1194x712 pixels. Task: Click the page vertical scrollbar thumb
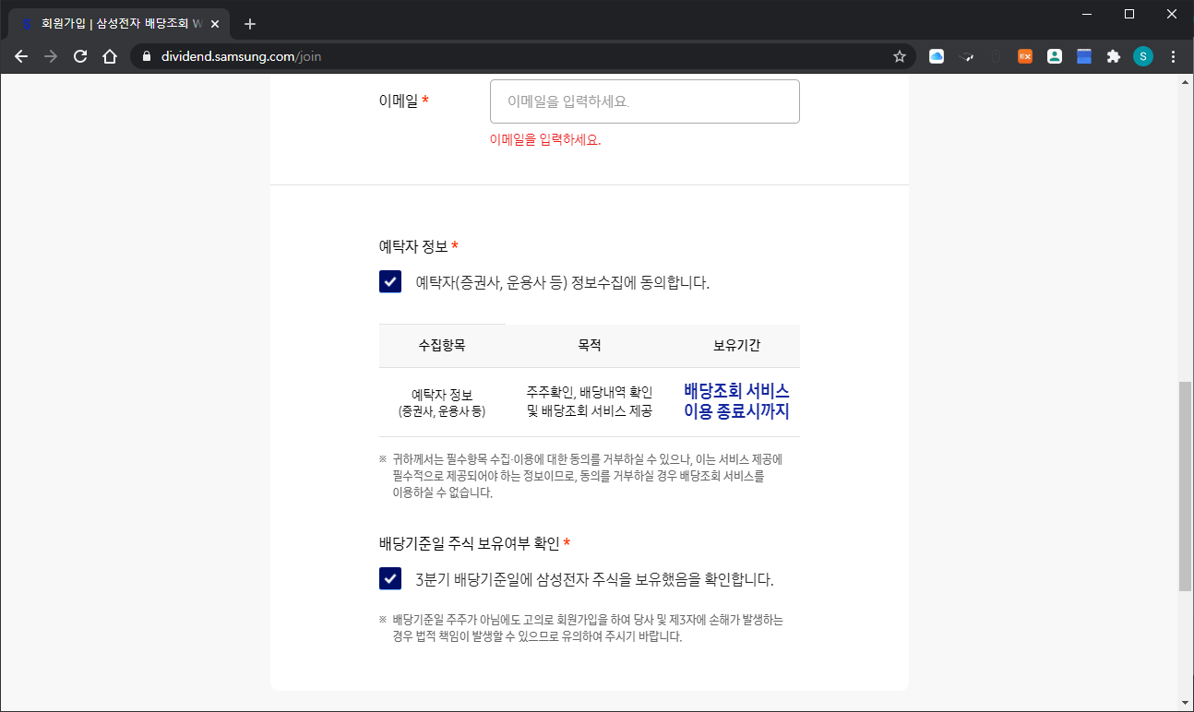coord(1186,486)
